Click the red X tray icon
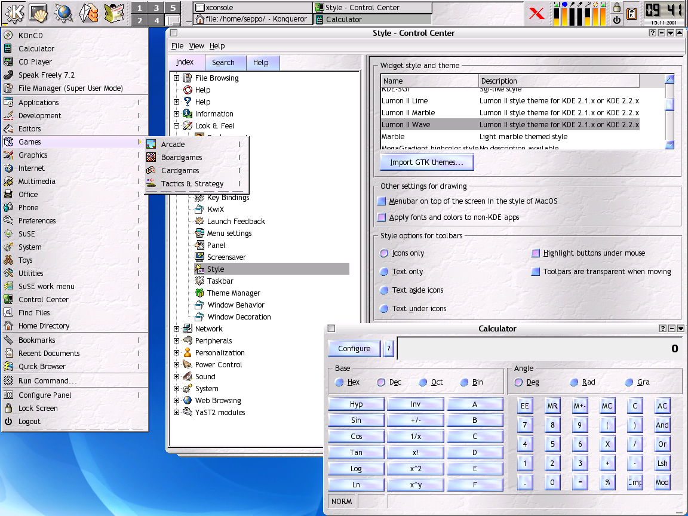Screen dimensions: 688x516 click(536, 13)
